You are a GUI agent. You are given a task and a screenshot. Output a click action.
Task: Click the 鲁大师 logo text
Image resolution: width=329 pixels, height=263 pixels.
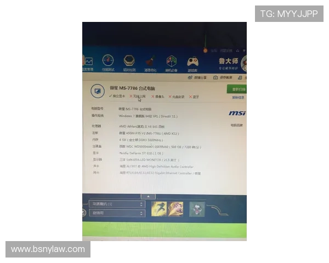click(x=228, y=61)
